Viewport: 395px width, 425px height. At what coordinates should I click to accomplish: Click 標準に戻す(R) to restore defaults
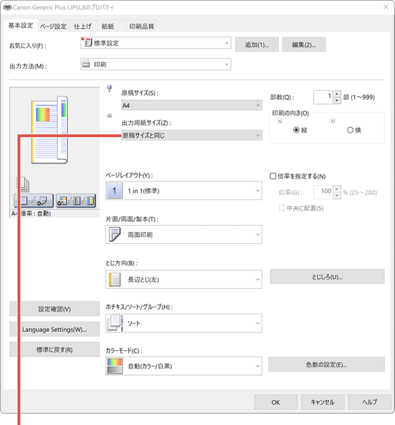pos(54,349)
